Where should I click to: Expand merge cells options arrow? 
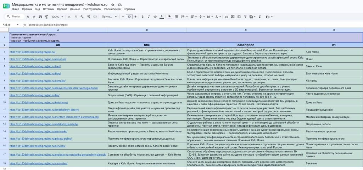[187, 17]
